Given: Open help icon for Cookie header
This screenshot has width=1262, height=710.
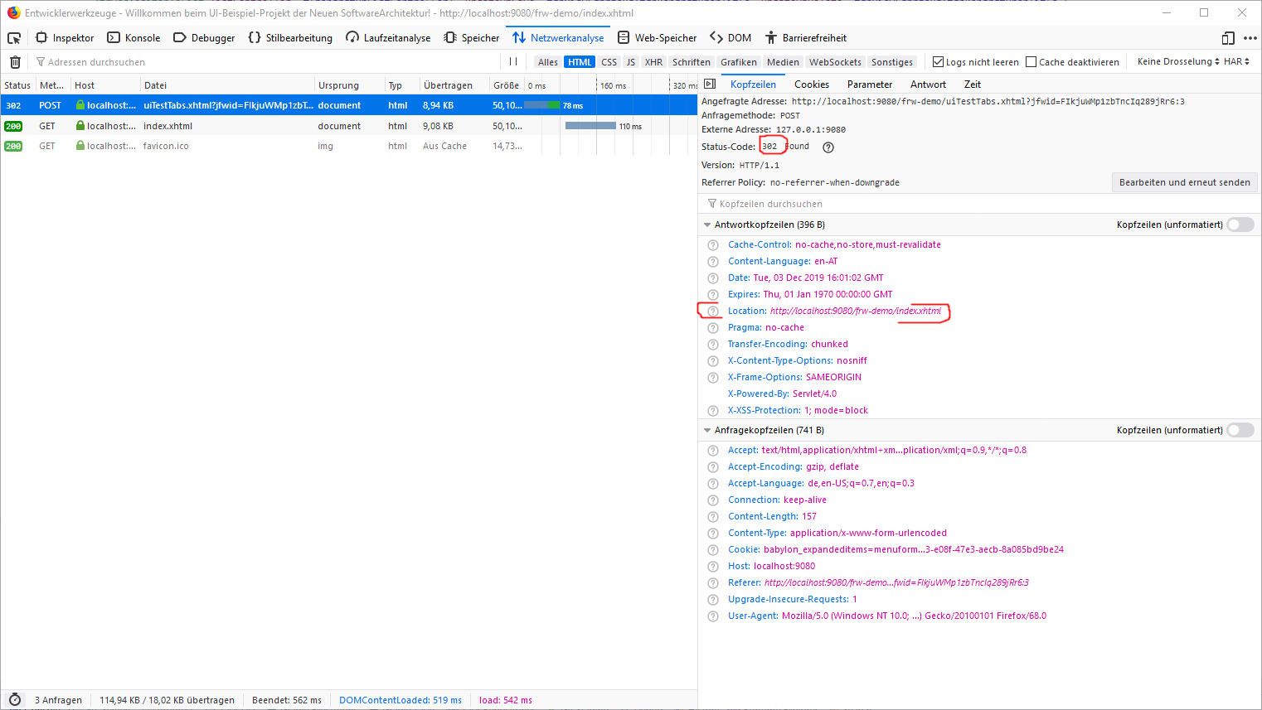Looking at the screenshot, I should (x=713, y=550).
